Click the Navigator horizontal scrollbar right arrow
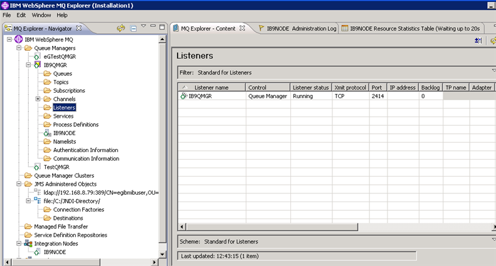Viewport: 496px width, 266px height. click(154, 262)
